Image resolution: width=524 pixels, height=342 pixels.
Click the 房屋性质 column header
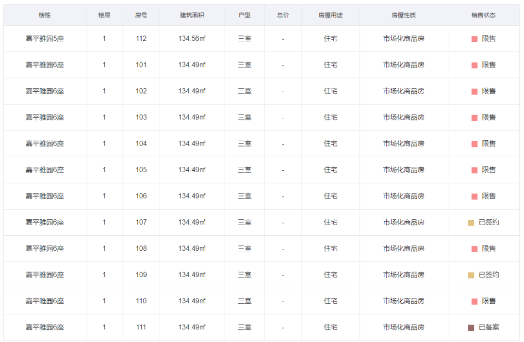pyautogui.click(x=404, y=15)
